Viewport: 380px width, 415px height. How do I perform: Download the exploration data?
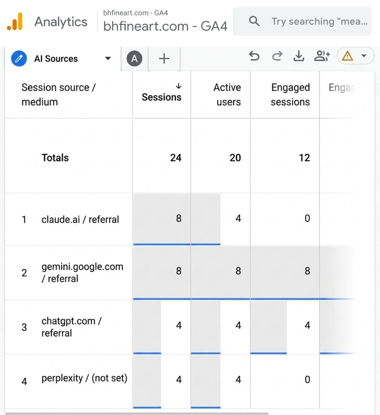299,56
